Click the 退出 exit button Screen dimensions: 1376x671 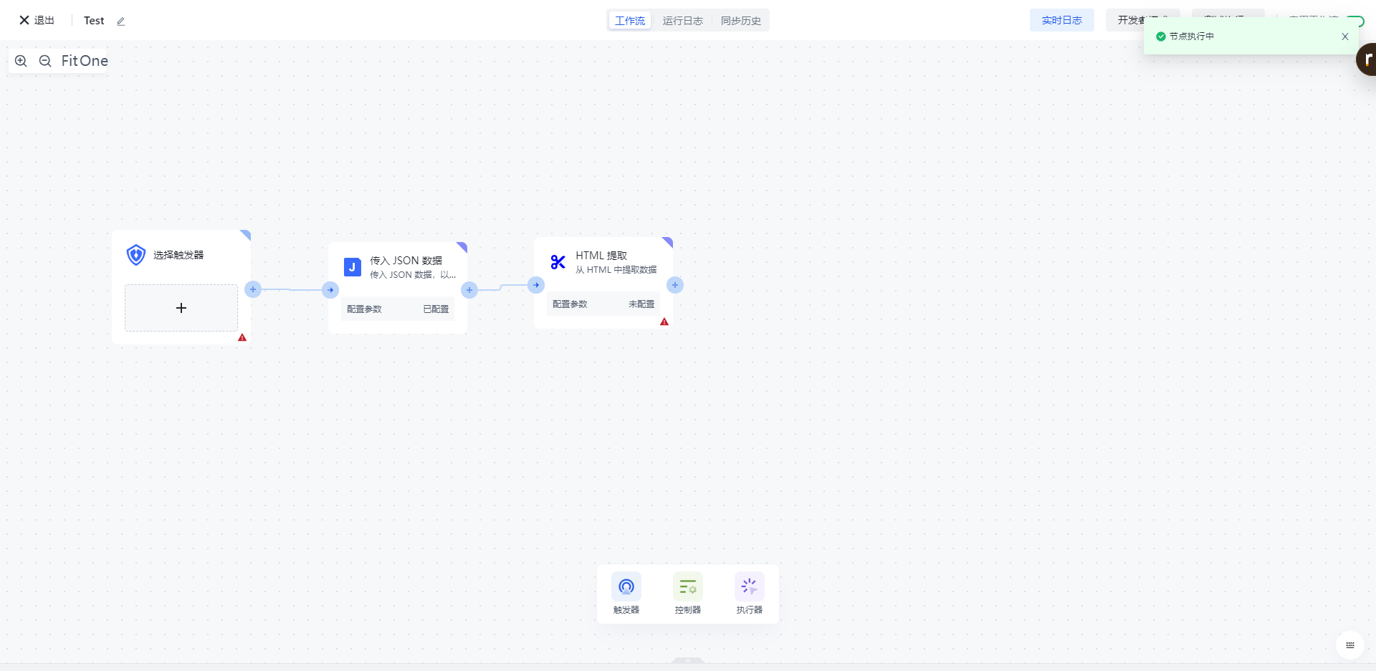(x=37, y=20)
